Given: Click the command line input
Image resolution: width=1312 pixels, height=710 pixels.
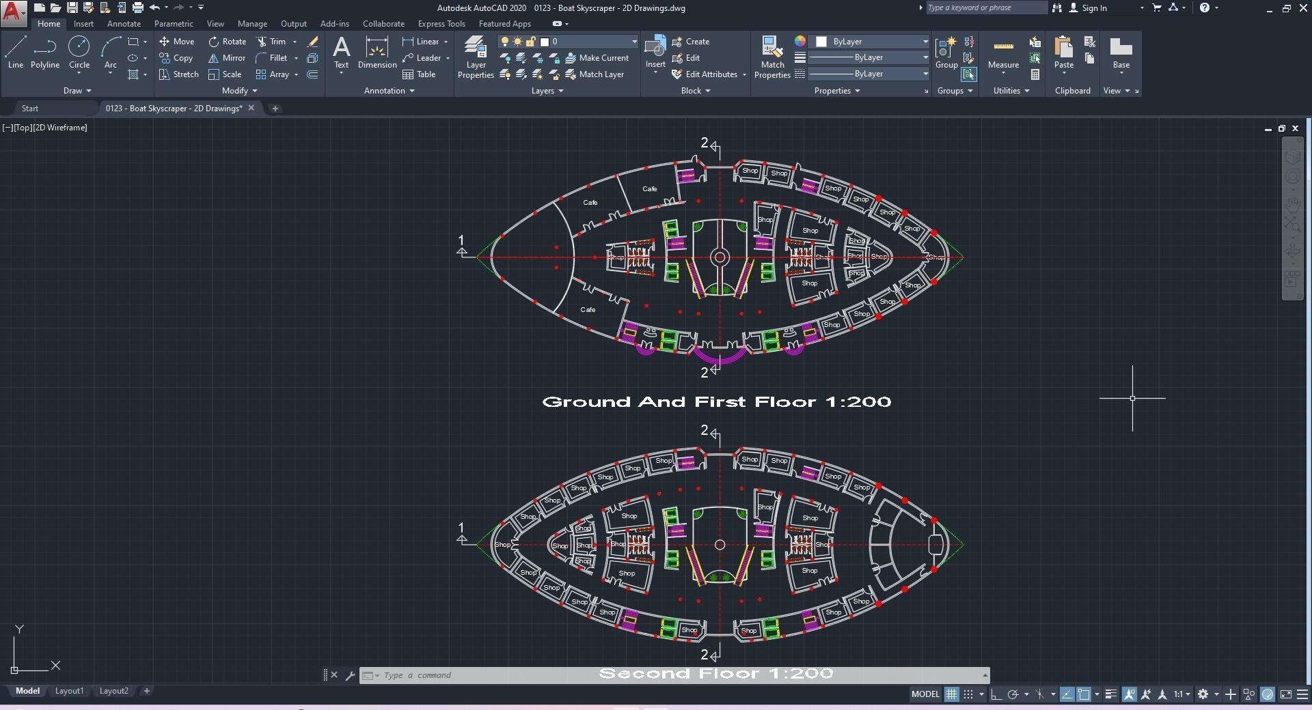Looking at the screenshot, I should point(674,675).
